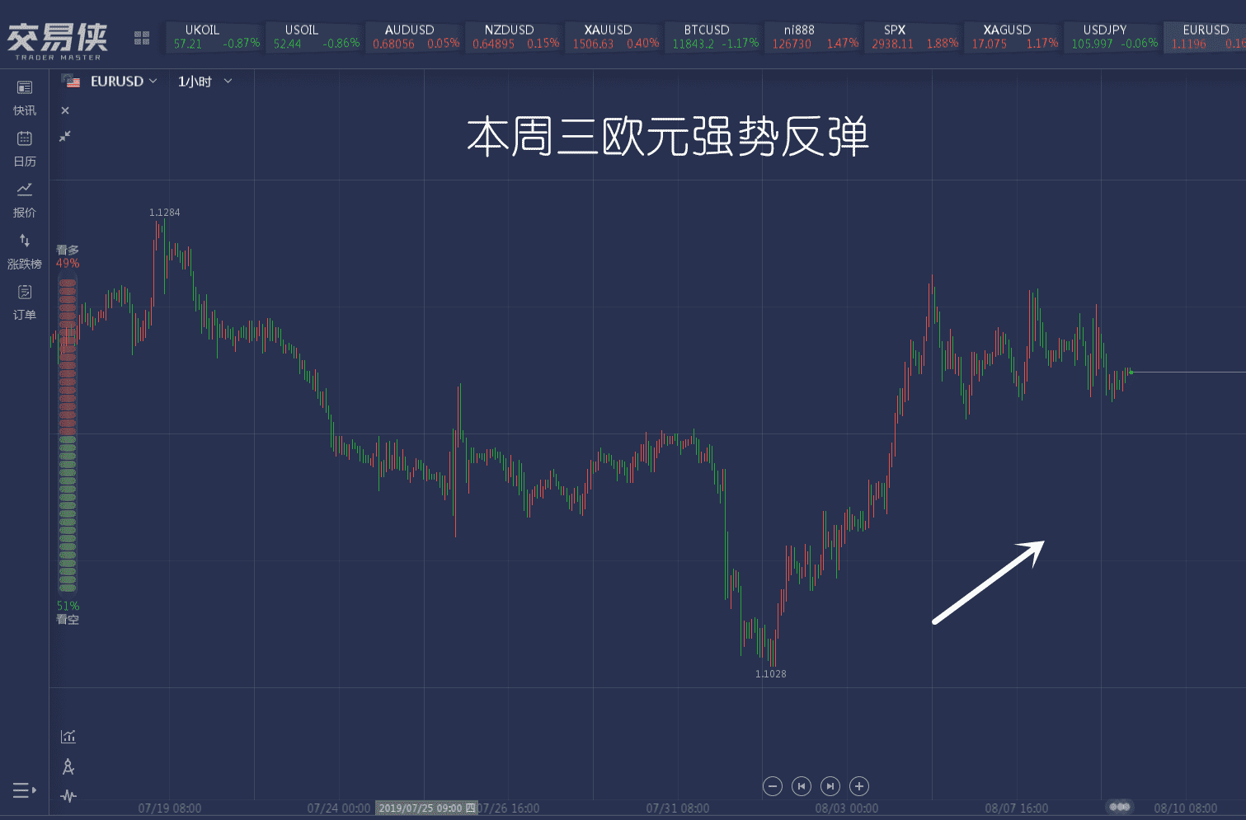Viewport: 1246px width, 820px height.
Task: Select ni888 in the ticker bar
Action: (815, 37)
